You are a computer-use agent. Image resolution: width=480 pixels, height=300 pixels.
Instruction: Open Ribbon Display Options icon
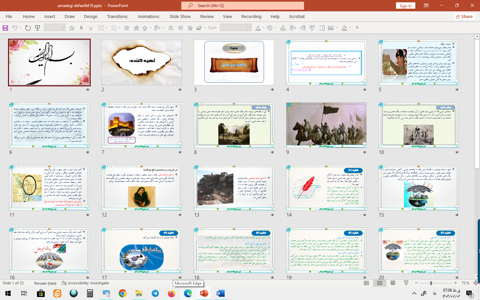coord(426,6)
